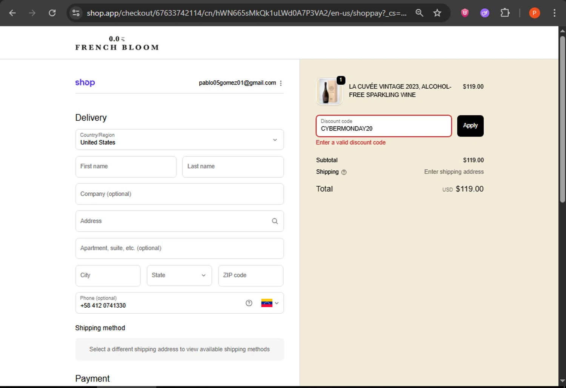Image resolution: width=566 pixels, height=388 pixels.
Task: Click the pablo05gomez01@gmail.com email text
Action: (237, 83)
